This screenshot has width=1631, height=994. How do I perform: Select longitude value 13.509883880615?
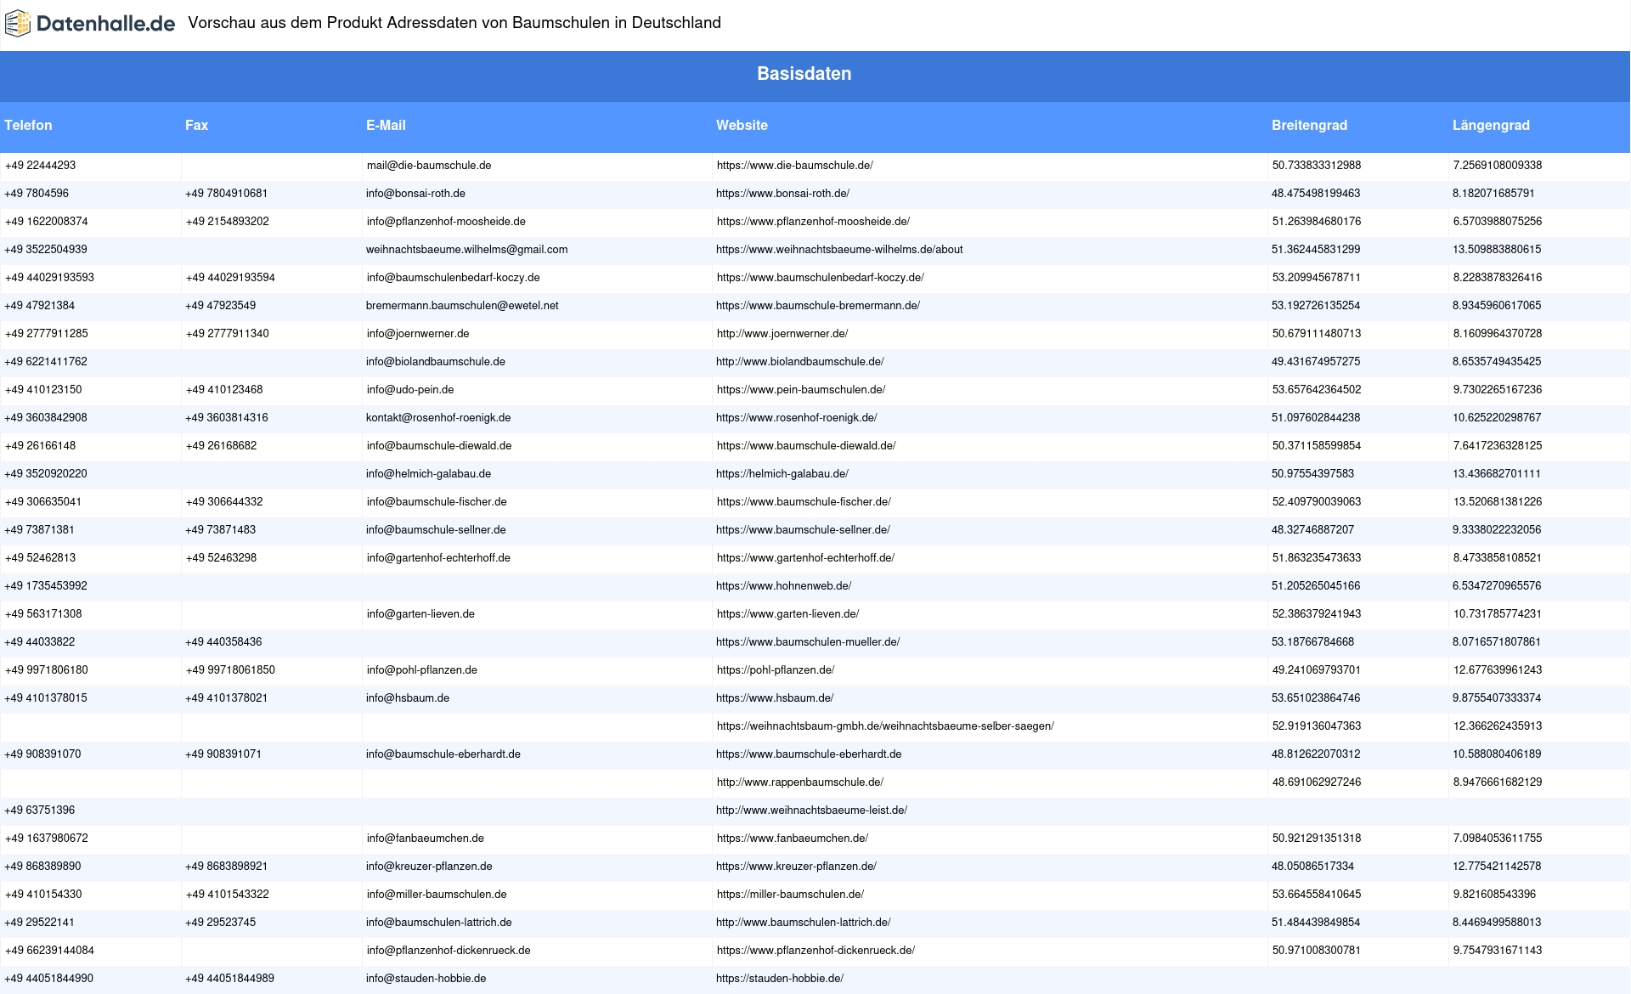1497,250
